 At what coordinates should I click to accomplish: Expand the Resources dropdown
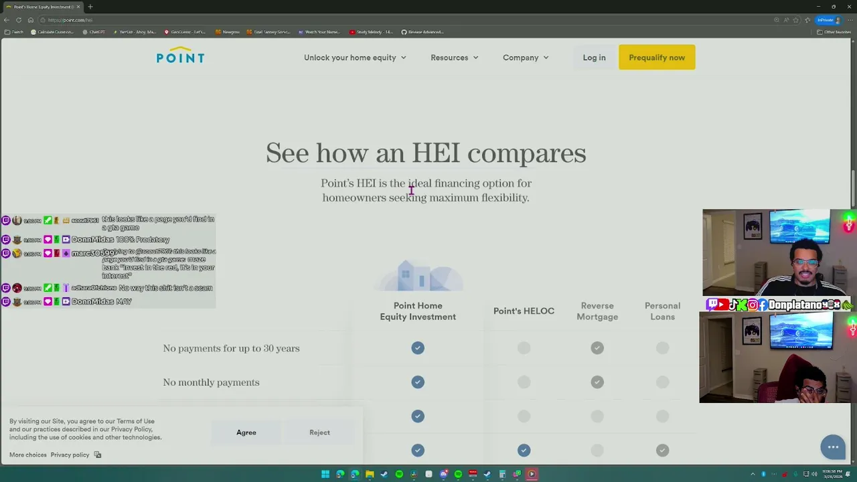tap(455, 58)
